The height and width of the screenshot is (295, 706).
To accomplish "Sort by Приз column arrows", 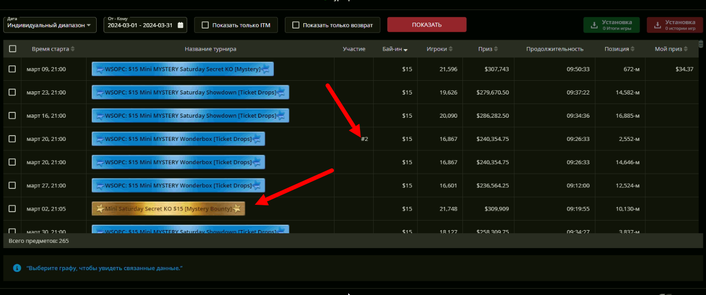I will (497, 49).
